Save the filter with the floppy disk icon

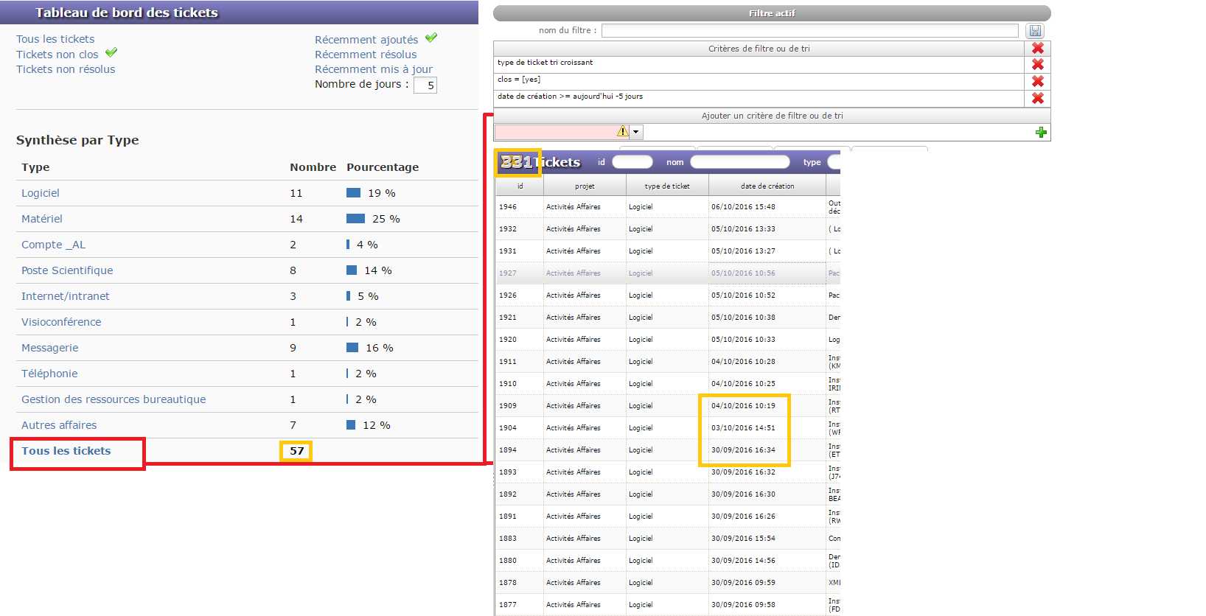pos(1035,31)
